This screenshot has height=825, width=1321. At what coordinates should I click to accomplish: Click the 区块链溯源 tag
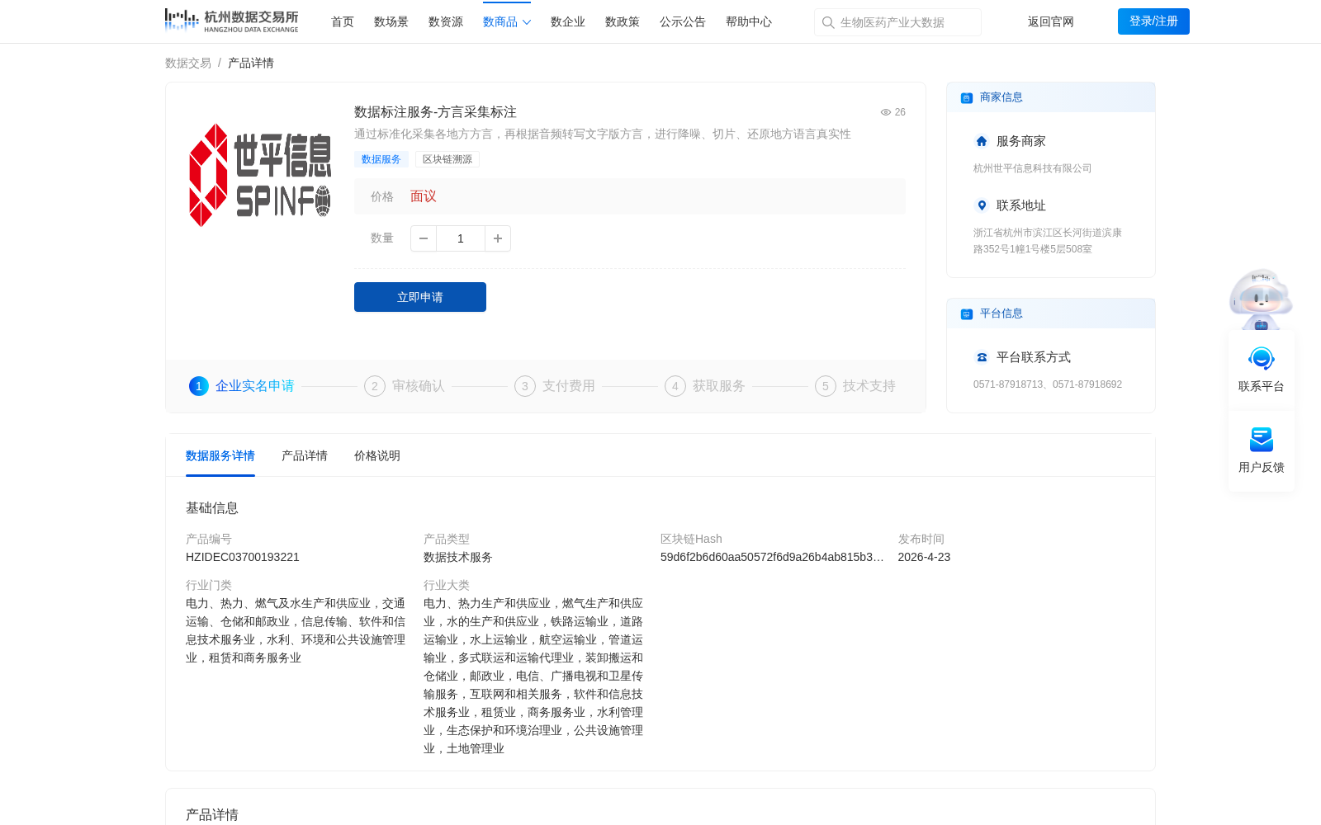[x=447, y=159]
